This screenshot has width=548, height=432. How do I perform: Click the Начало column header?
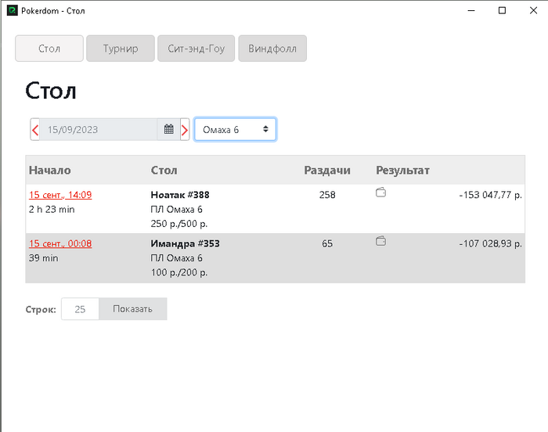pyautogui.click(x=49, y=170)
